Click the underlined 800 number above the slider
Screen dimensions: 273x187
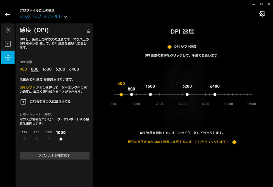[x=131, y=89]
